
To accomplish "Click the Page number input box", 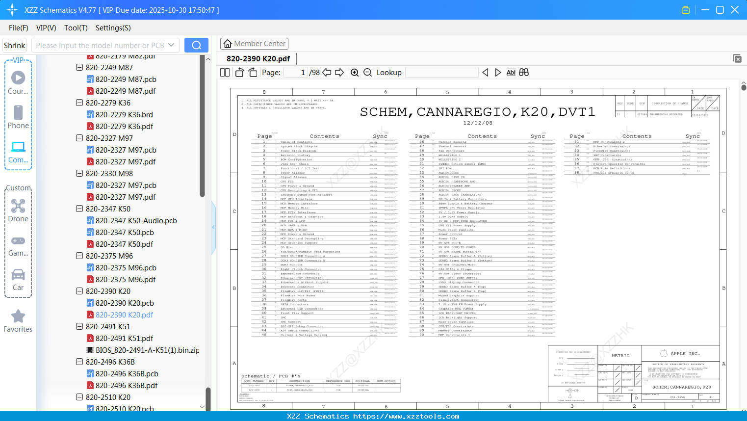I will pyautogui.click(x=296, y=73).
